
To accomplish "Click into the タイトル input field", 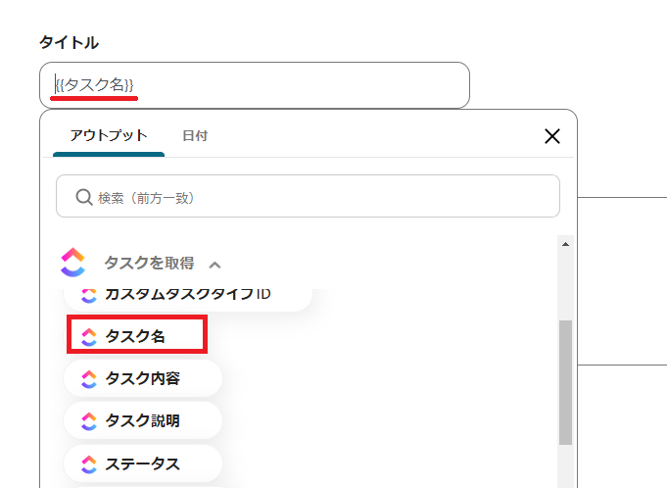I will (294, 85).
